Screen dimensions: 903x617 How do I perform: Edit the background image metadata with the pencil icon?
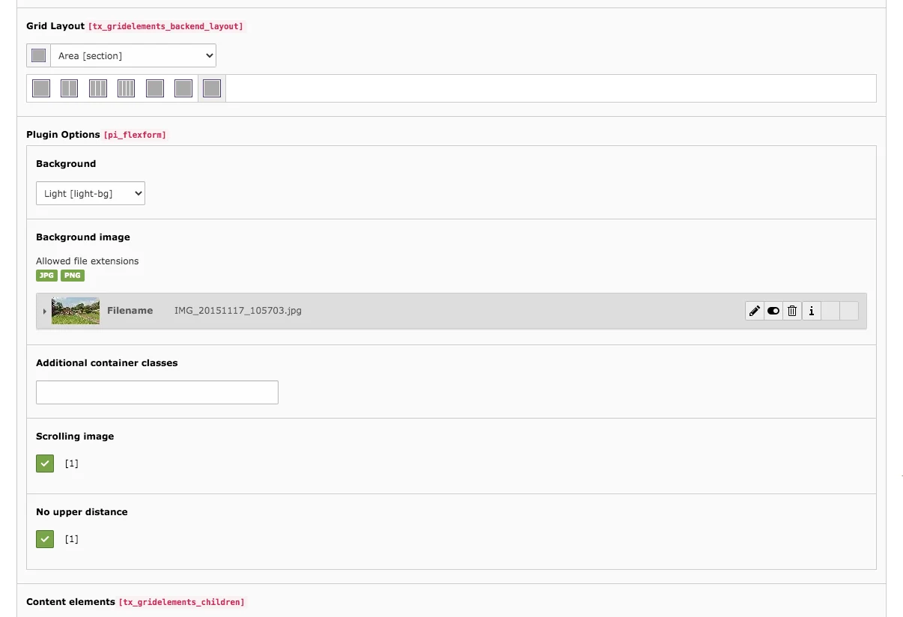click(754, 310)
